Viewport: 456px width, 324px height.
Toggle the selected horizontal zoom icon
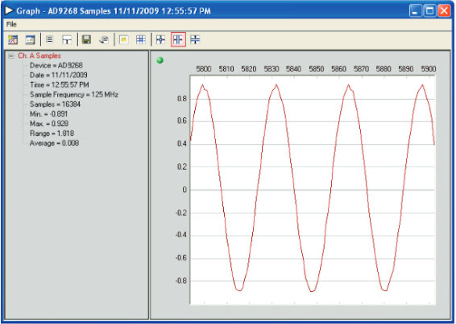coord(178,39)
